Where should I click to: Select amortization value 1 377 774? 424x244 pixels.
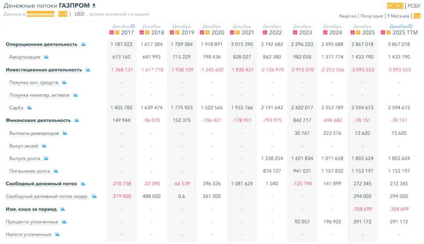click(x=332, y=57)
